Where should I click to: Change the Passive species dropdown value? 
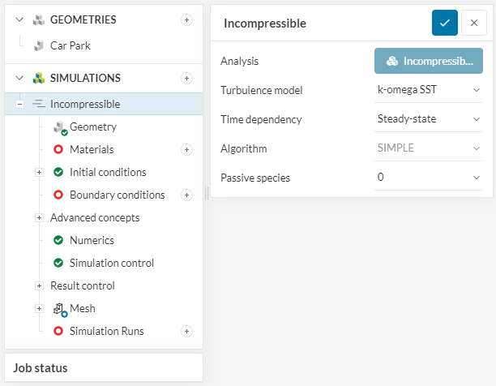pos(428,176)
